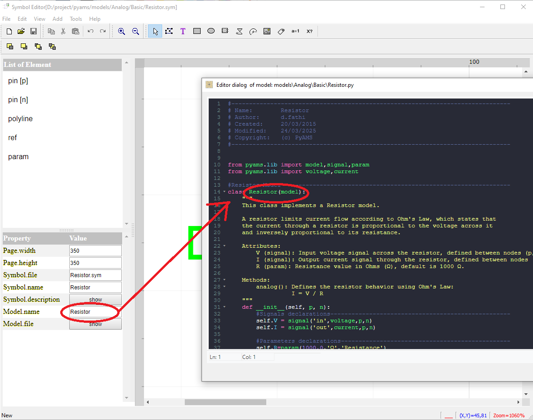The height and width of the screenshot is (420, 533).
Task: Add a reference with the X? tool
Action: point(310,31)
